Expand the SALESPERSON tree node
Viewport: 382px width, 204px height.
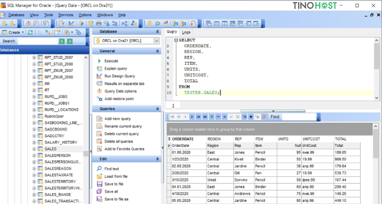(34, 156)
